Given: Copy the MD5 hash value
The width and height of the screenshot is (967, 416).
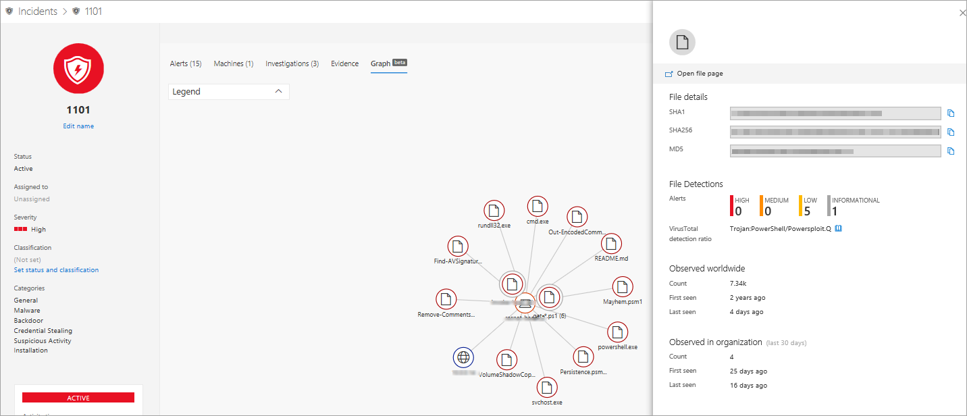Looking at the screenshot, I should [x=951, y=151].
